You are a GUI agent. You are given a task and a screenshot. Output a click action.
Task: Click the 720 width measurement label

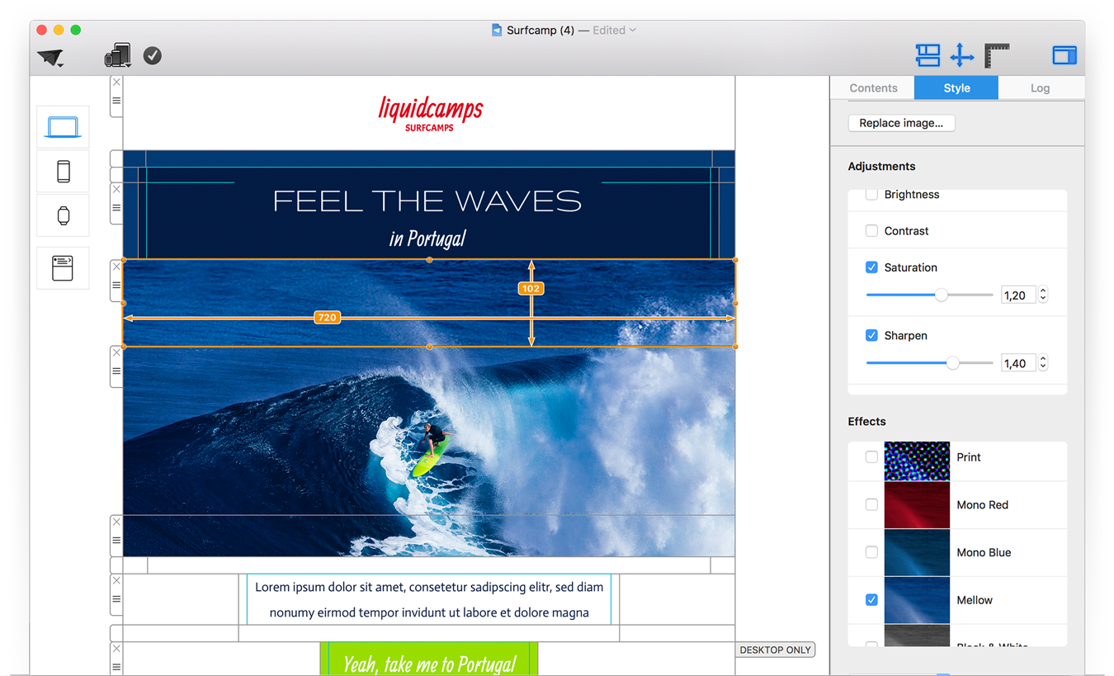(327, 317)
